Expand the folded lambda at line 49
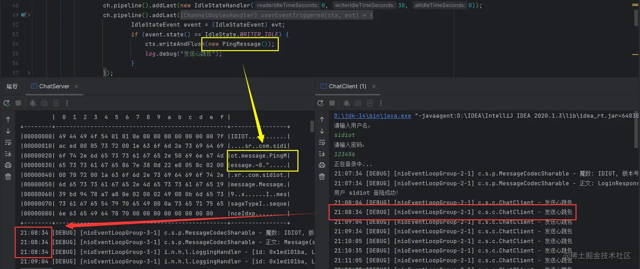 (276, 15)
